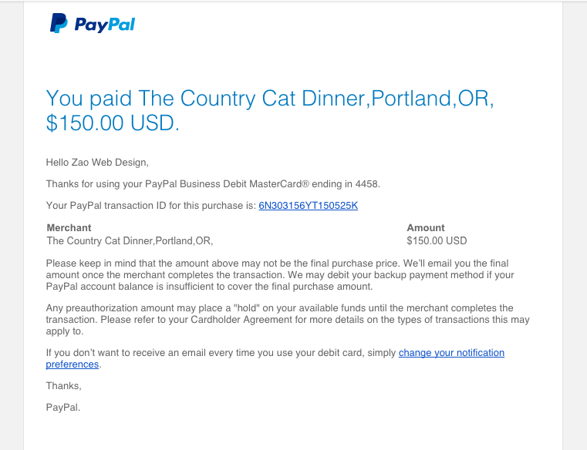Open transaction ID link 6N303156YT150525K
The width and height of the screenshot is (587, 450).
pos(308,206)
